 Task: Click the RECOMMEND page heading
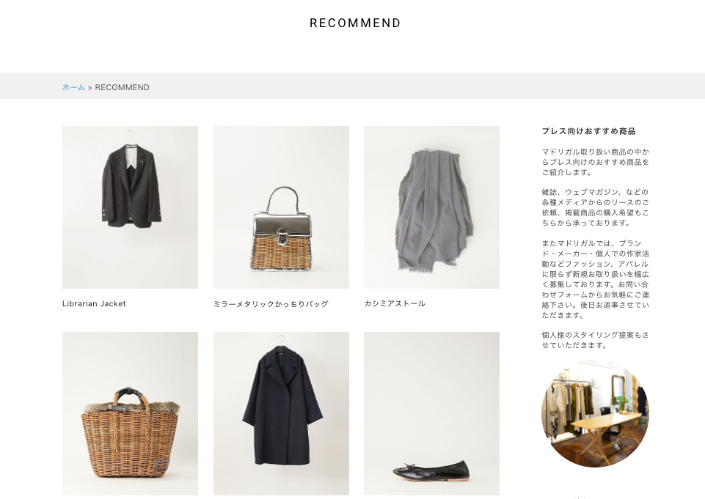click(355, 23)
